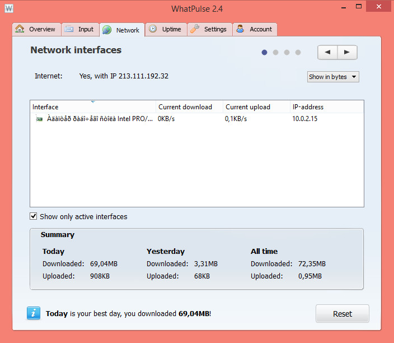
Task: Uncheck Show only active interfaces
Action: [x=33, y=216]
